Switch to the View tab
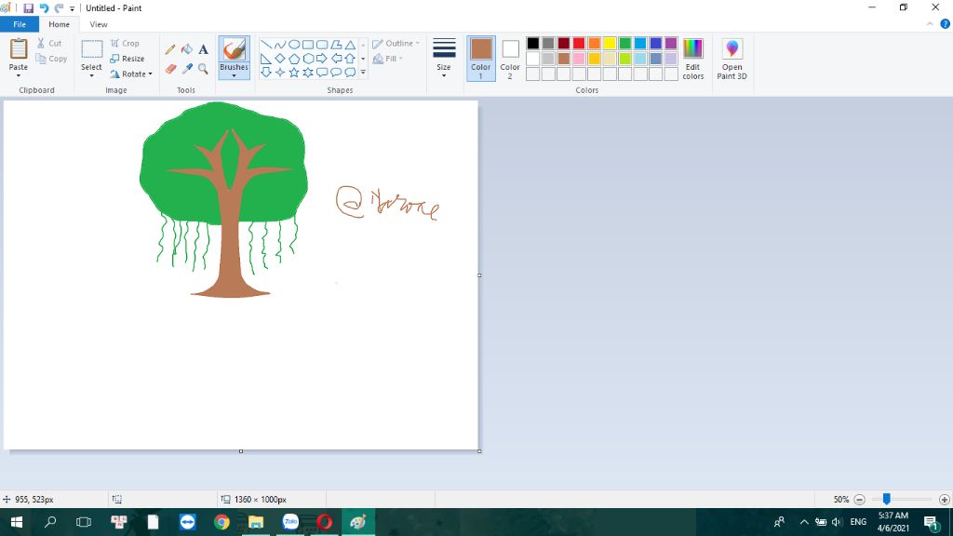Viewport: 953px width, 536px height. click(x=99, y=24)
